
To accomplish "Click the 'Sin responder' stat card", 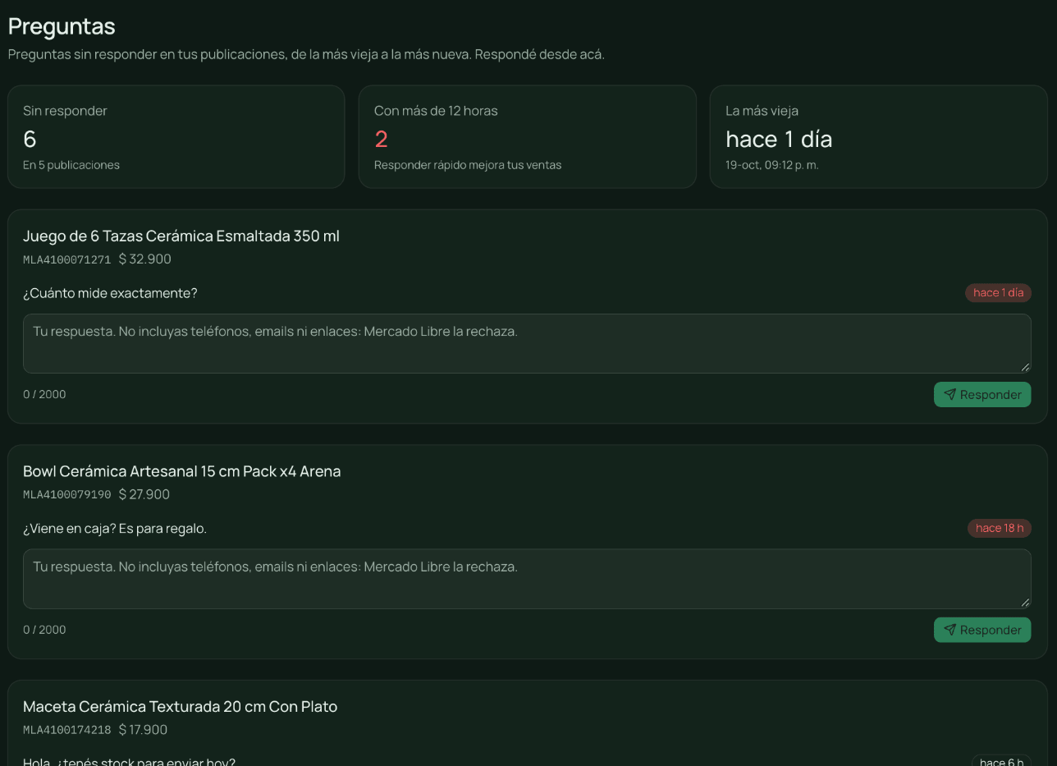I will 176,137.
